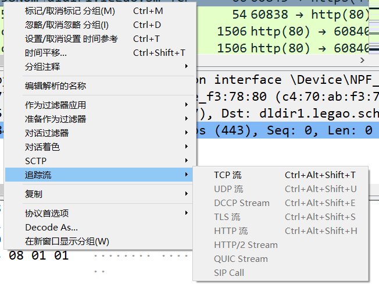Select 设置/取消设置 时间参考 entry
Viewport: 379px width, 298px height.
click(71, 39)
